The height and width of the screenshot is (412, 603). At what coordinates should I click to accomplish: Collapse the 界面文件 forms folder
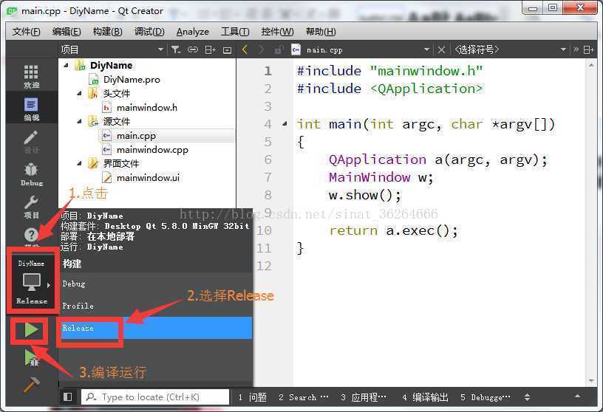click(x=79, y=163)
